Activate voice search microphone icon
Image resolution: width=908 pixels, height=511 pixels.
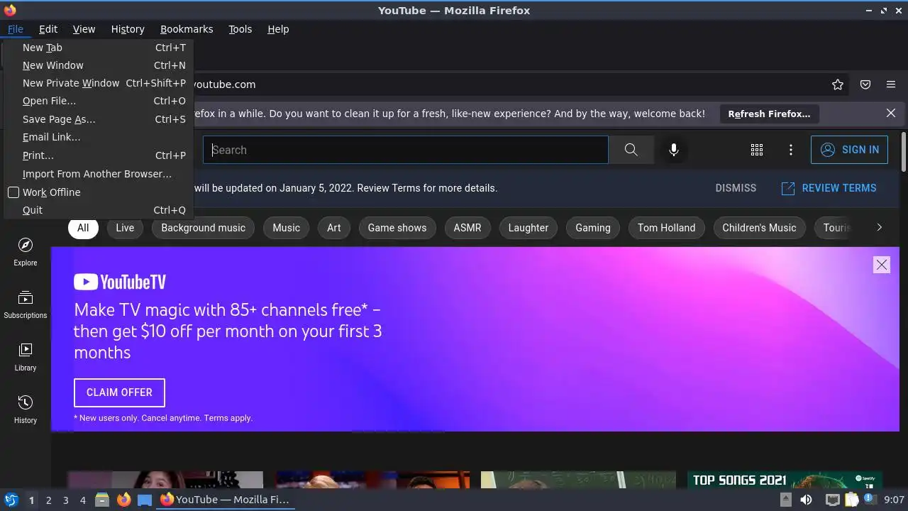pyautogui.click(x=674, y=150)
